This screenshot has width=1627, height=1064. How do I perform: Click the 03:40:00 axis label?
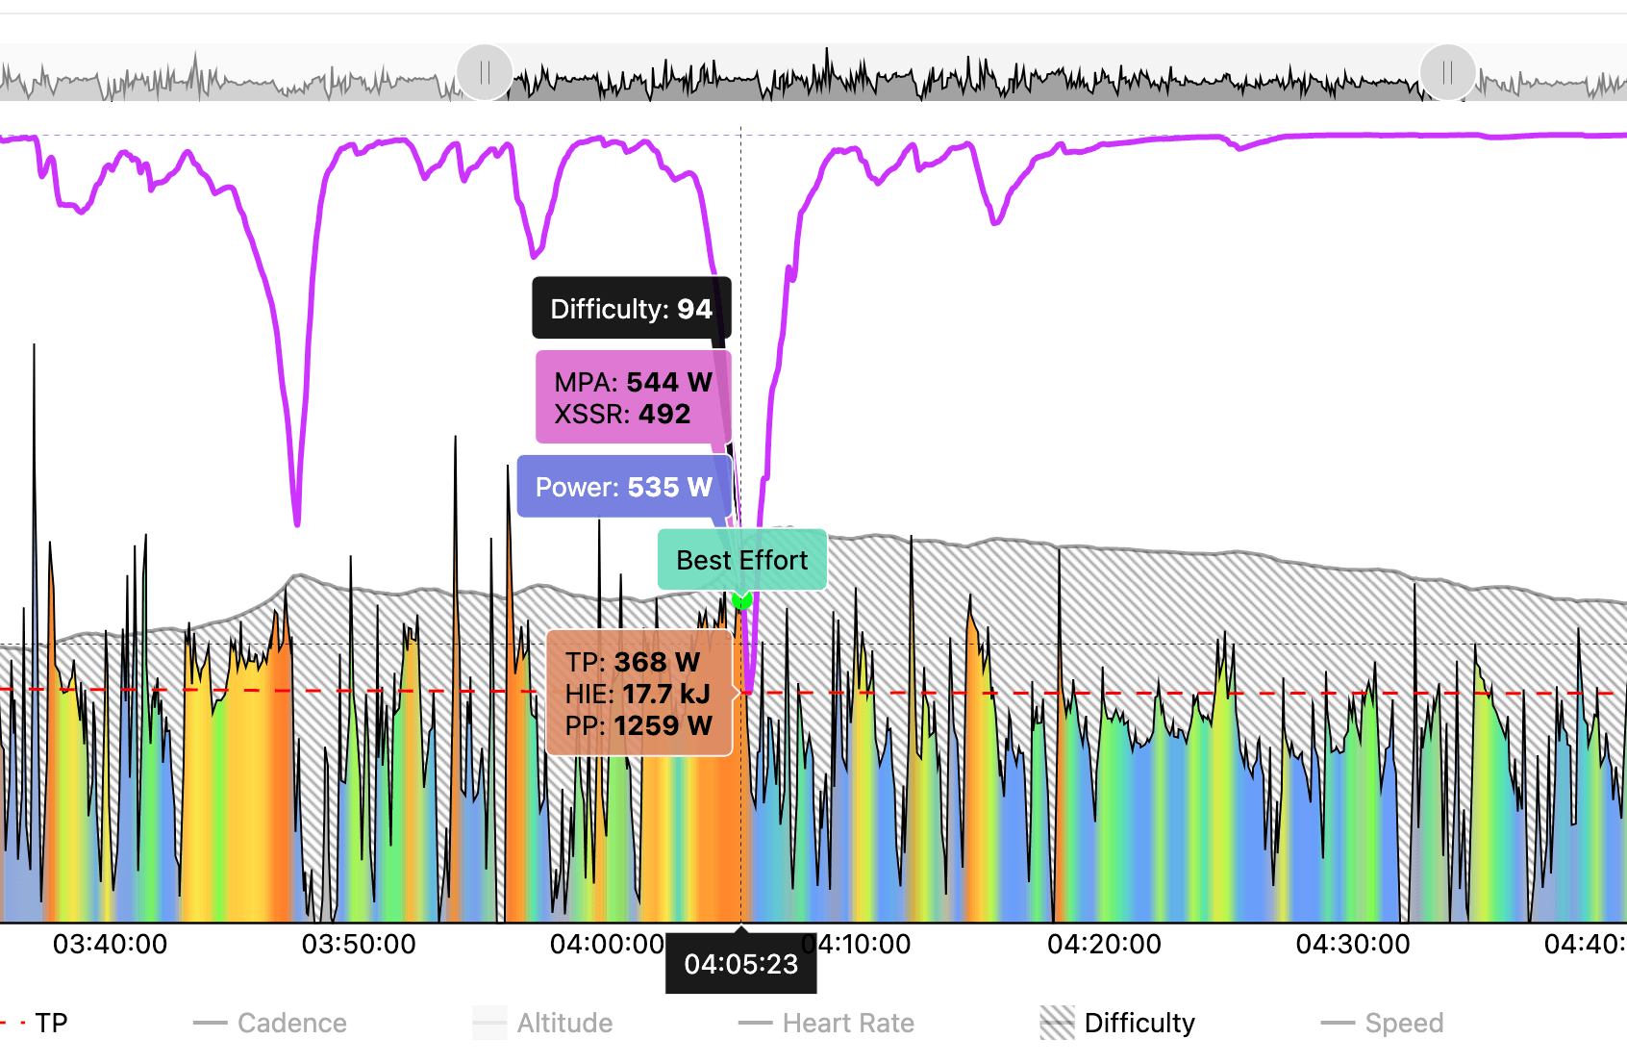coord(110,944)
